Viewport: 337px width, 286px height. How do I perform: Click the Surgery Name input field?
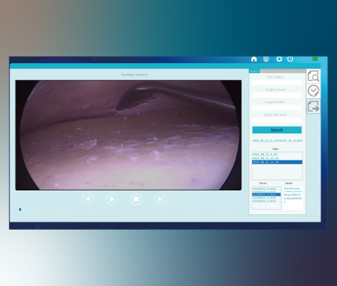pyautogui.click(x=277, y=107)
